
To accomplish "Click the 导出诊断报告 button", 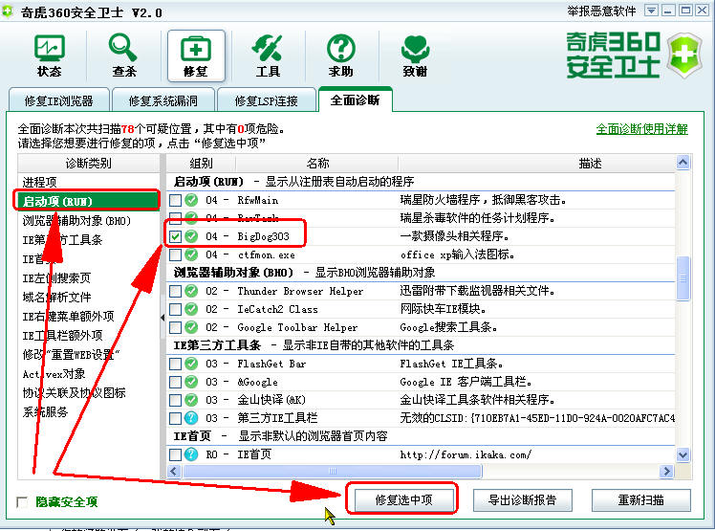I will point(522,500).
